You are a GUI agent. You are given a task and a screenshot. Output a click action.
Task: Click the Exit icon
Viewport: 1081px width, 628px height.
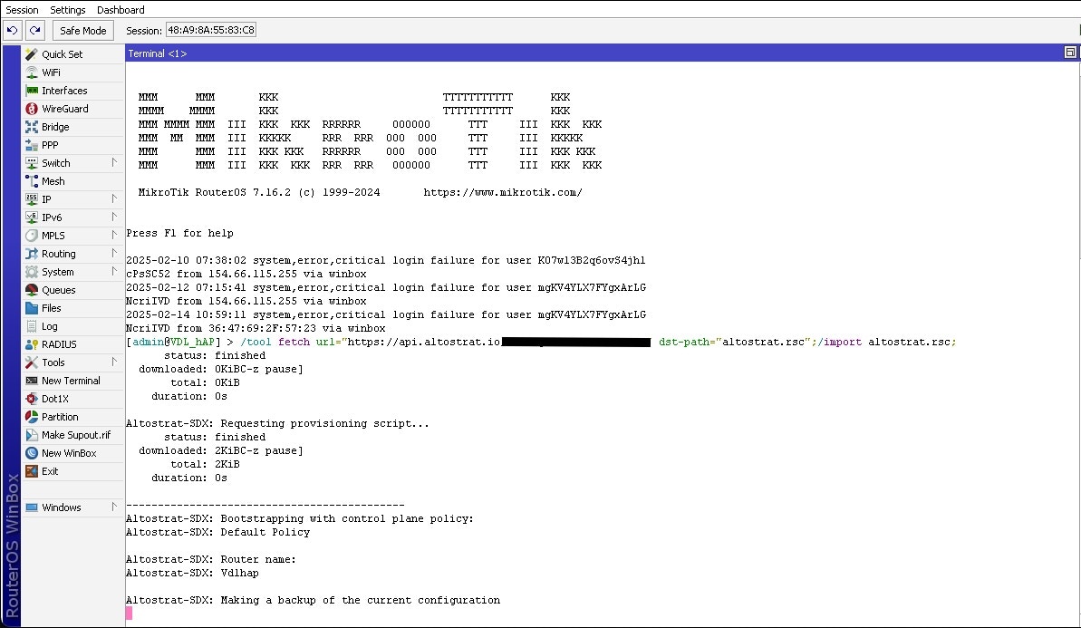pos(32,471)
